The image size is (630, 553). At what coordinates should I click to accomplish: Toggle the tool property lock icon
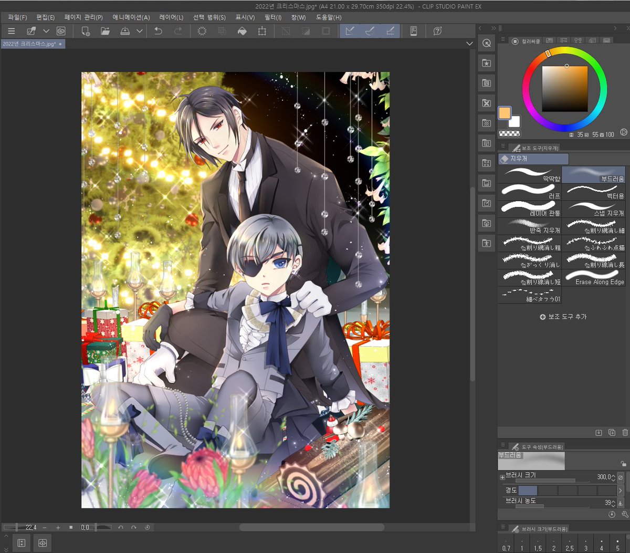(x=623, y=464)
